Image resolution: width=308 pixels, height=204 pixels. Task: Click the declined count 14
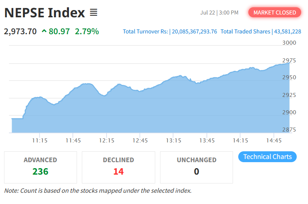(x=119, y=171)
